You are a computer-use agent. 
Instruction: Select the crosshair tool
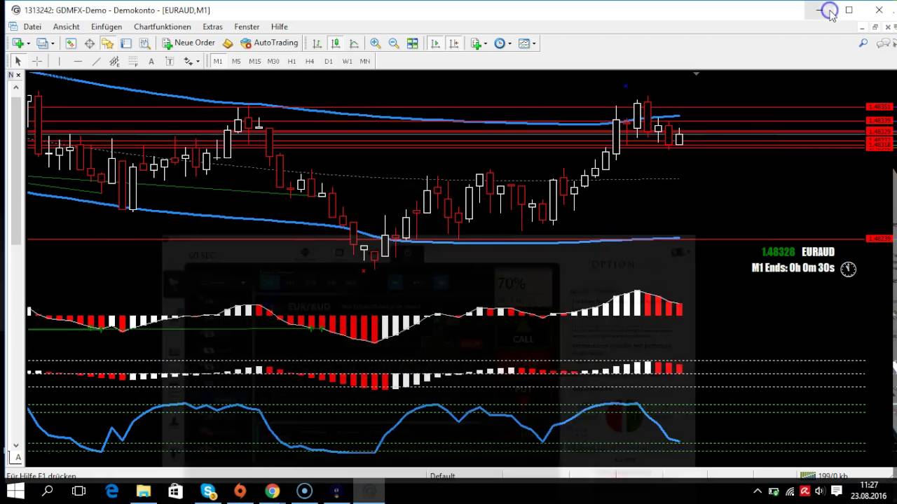37,62
